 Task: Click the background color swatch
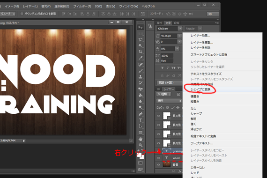click(142, 157)
